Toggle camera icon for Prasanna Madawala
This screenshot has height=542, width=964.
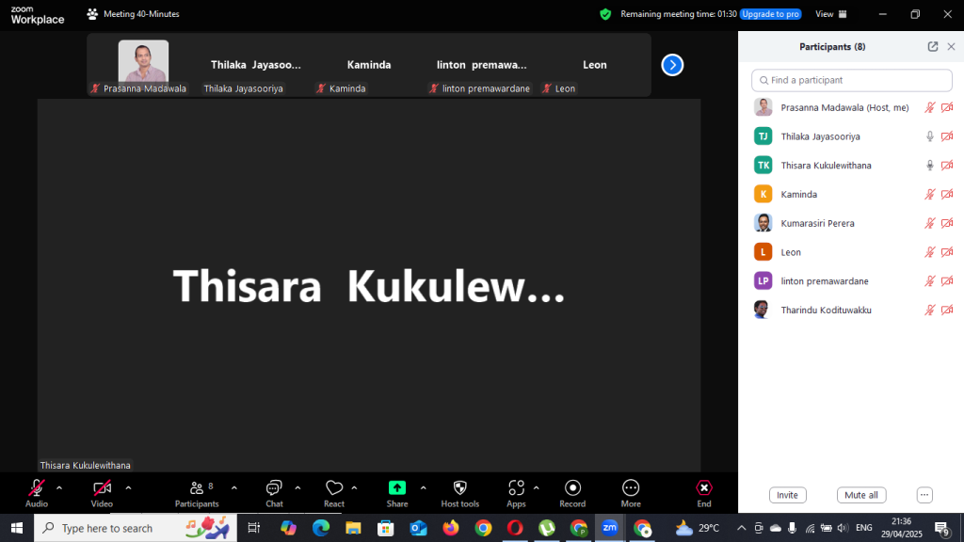(x=947, y=107)
